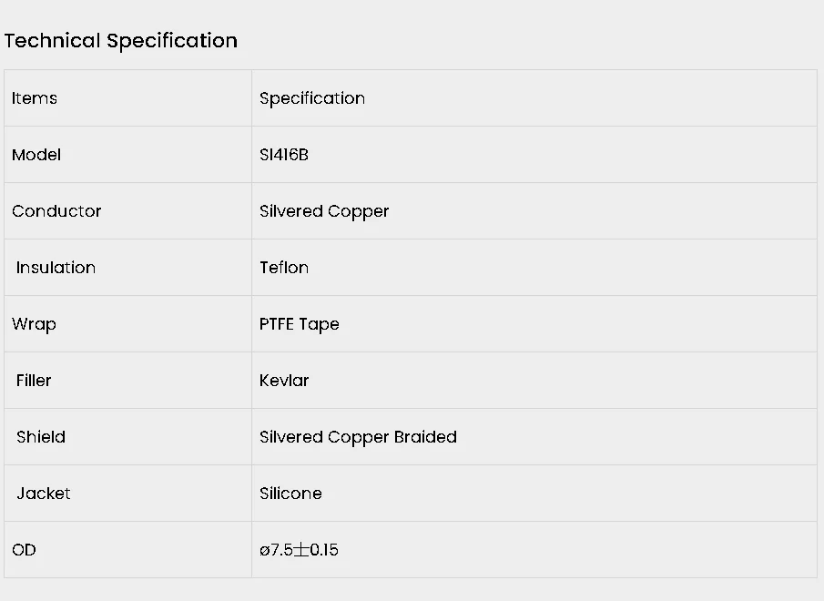Click the ø7.5±0.15 diameter value
Viewport: 824px width, 601px height.
pos(299,550)
